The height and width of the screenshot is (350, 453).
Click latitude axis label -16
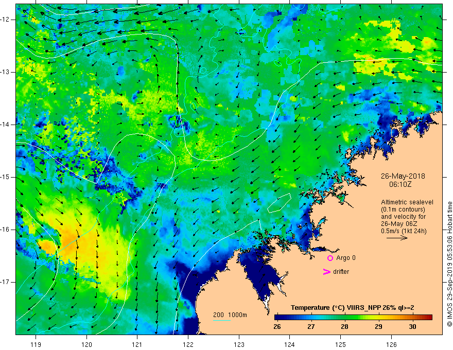(6, 230)
